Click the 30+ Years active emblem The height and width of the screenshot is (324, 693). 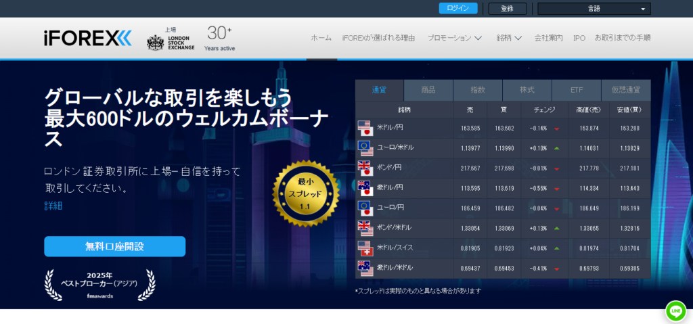[220, 39]
